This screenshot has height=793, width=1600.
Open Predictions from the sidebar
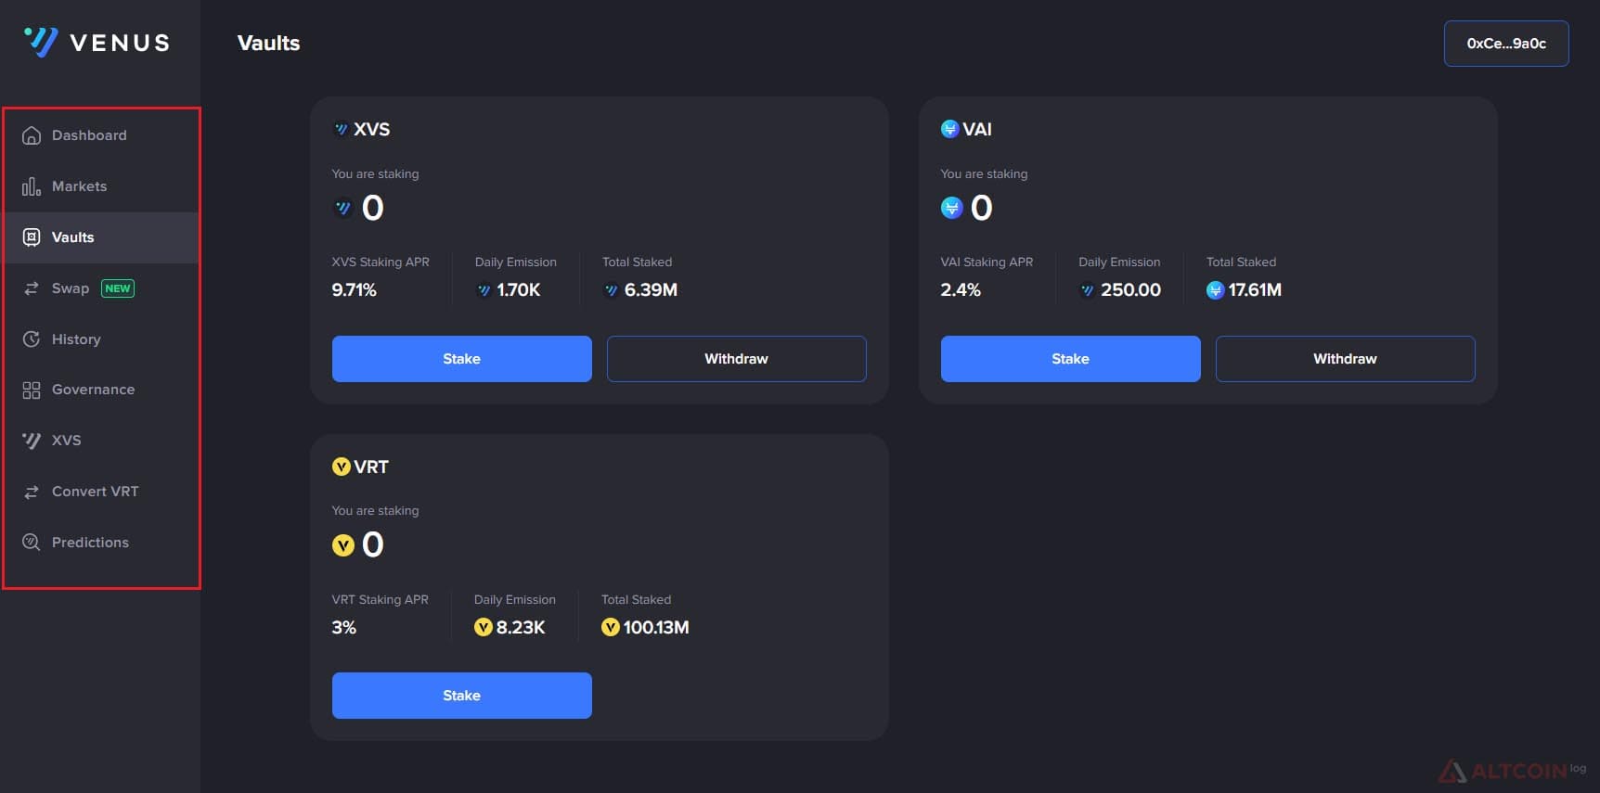(x=101, y=543)
